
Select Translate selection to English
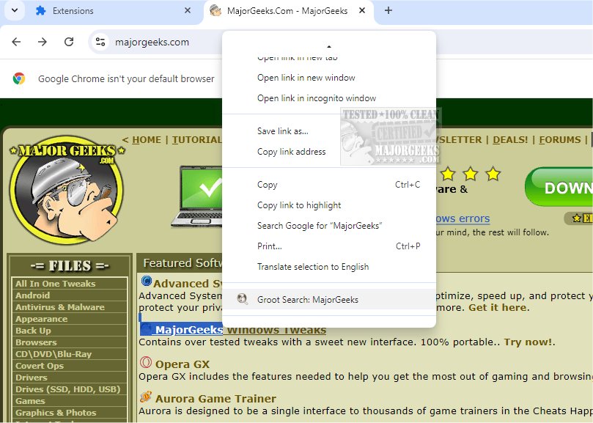(329, 266)
